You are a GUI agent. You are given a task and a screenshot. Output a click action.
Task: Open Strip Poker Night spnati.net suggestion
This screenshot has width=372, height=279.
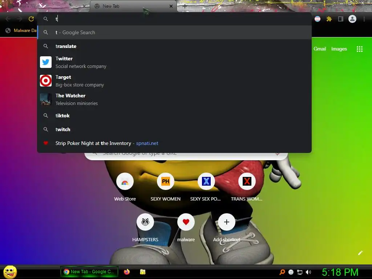click(174, 143)
